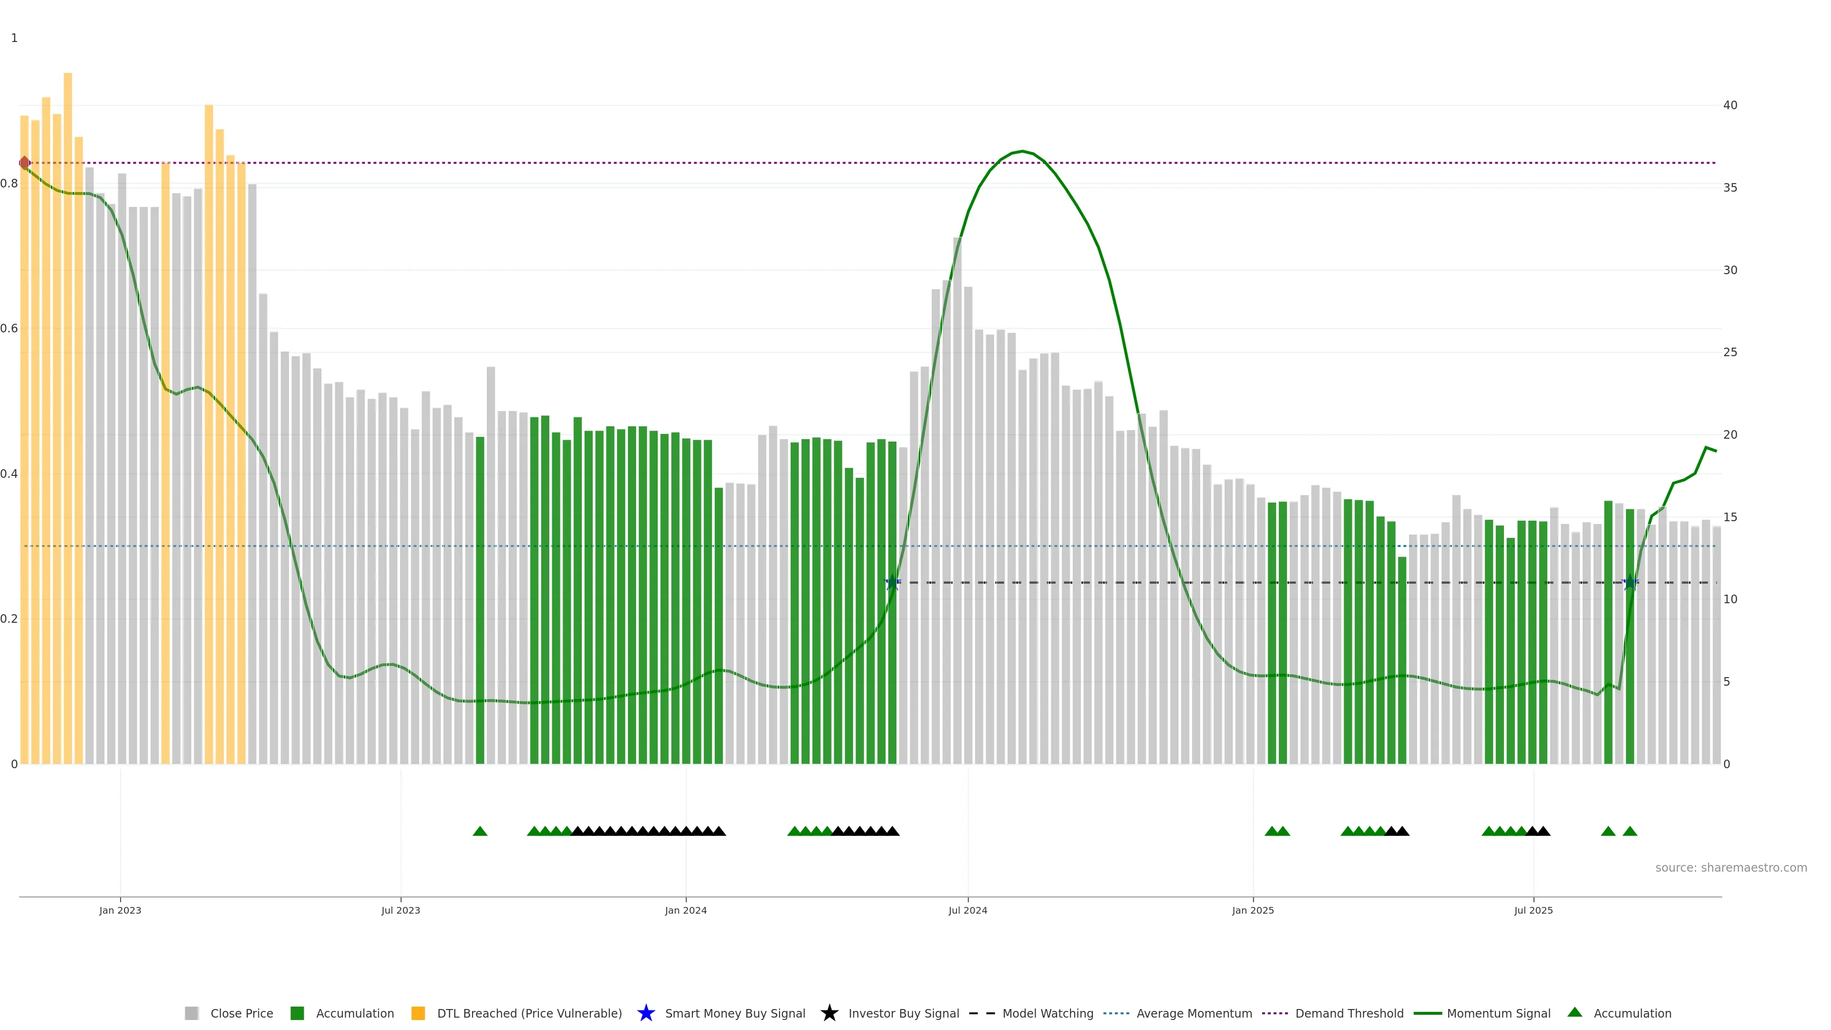Click the red diamond on the Demand Threshold line
The width and height of the screenshot is (1831, 1030).
(25, 163)
